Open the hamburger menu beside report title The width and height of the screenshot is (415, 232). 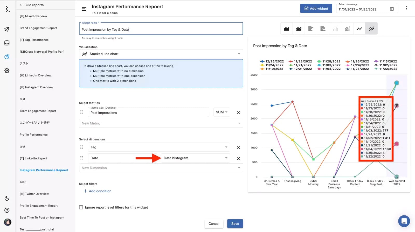[84, 9]
